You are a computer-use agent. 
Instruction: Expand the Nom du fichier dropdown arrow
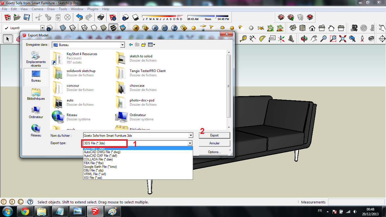pyautogui.click(x=191, y=136)
